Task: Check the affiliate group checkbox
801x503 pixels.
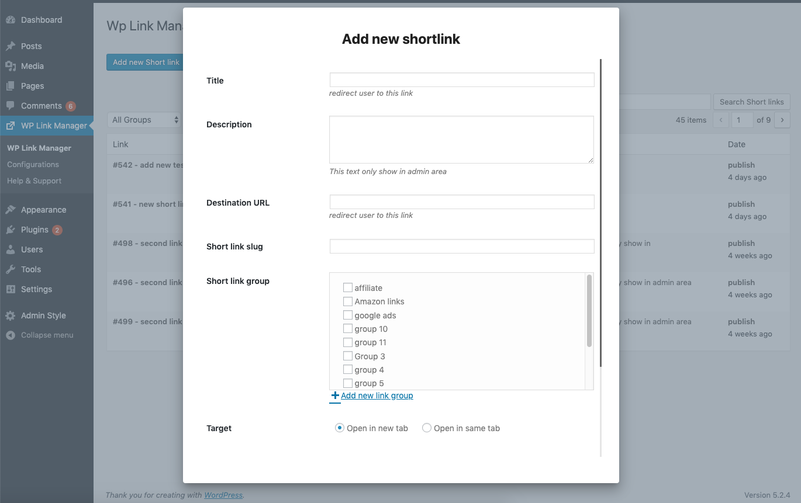Action: [348, 287]
